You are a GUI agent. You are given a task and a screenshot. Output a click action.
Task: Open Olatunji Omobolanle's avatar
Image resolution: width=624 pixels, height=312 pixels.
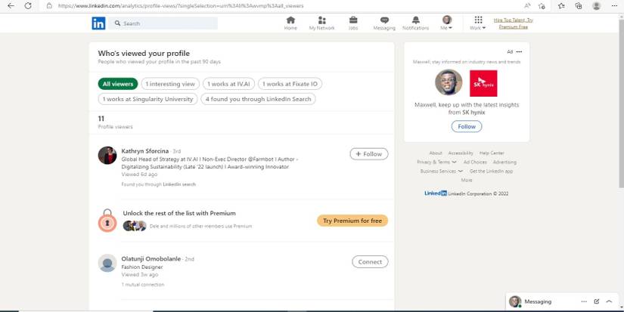click(107, 263)
